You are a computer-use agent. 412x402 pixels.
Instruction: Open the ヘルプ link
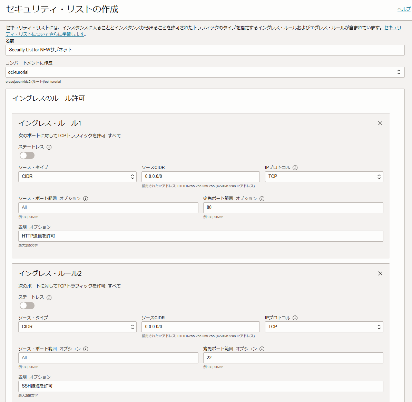404,9
